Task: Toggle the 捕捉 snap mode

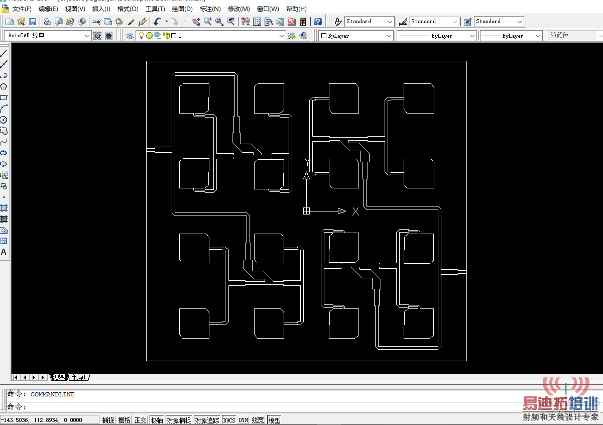Action: coord(108,420)
